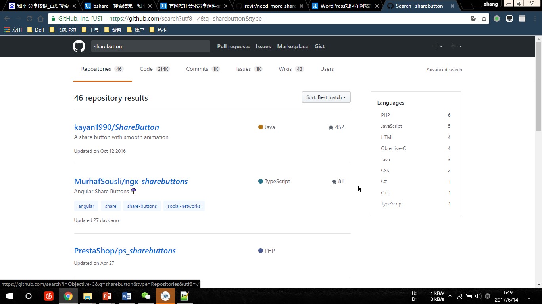The image size is (542, 304).
Task: Open File Explorer from the taskbar
Action: pos(88,296)
